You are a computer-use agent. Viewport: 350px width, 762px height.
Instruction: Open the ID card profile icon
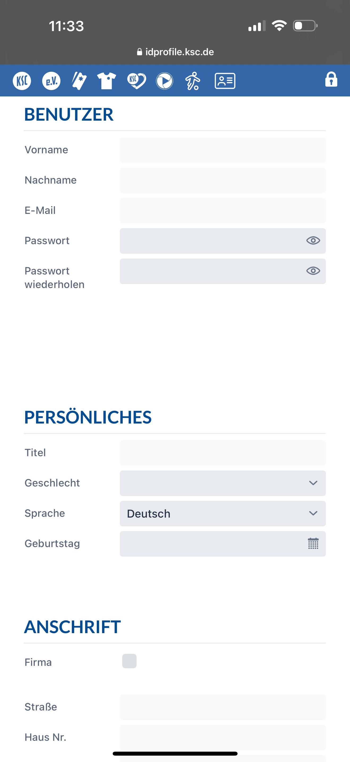pos(225,81)
